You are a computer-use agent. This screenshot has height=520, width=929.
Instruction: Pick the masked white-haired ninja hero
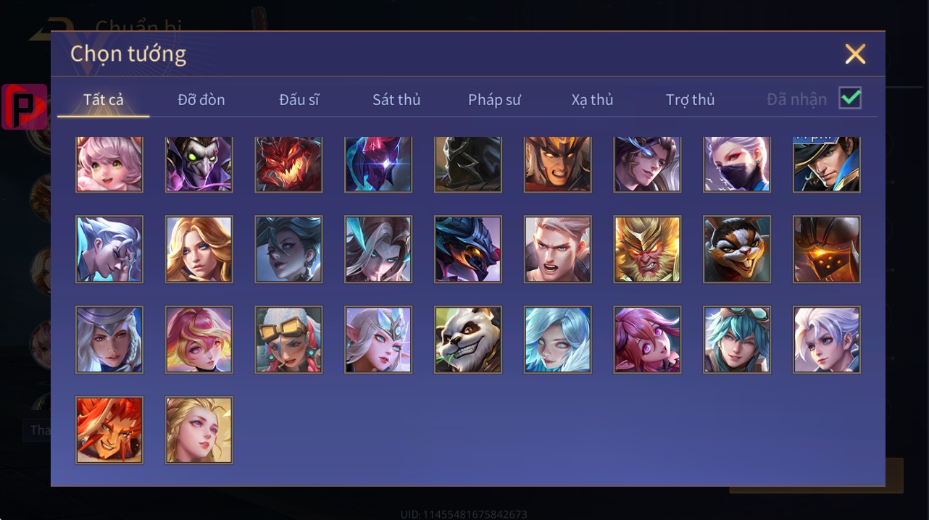737,164
